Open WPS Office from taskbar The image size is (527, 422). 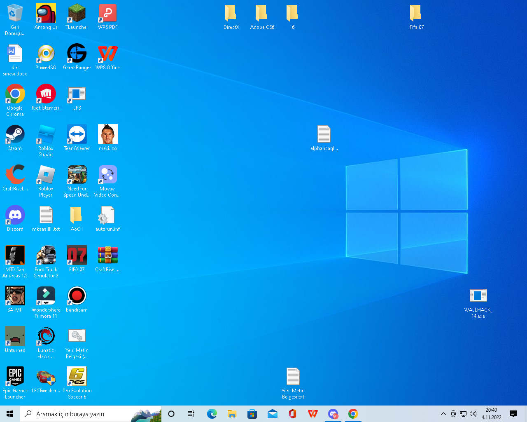coord(312,414)
